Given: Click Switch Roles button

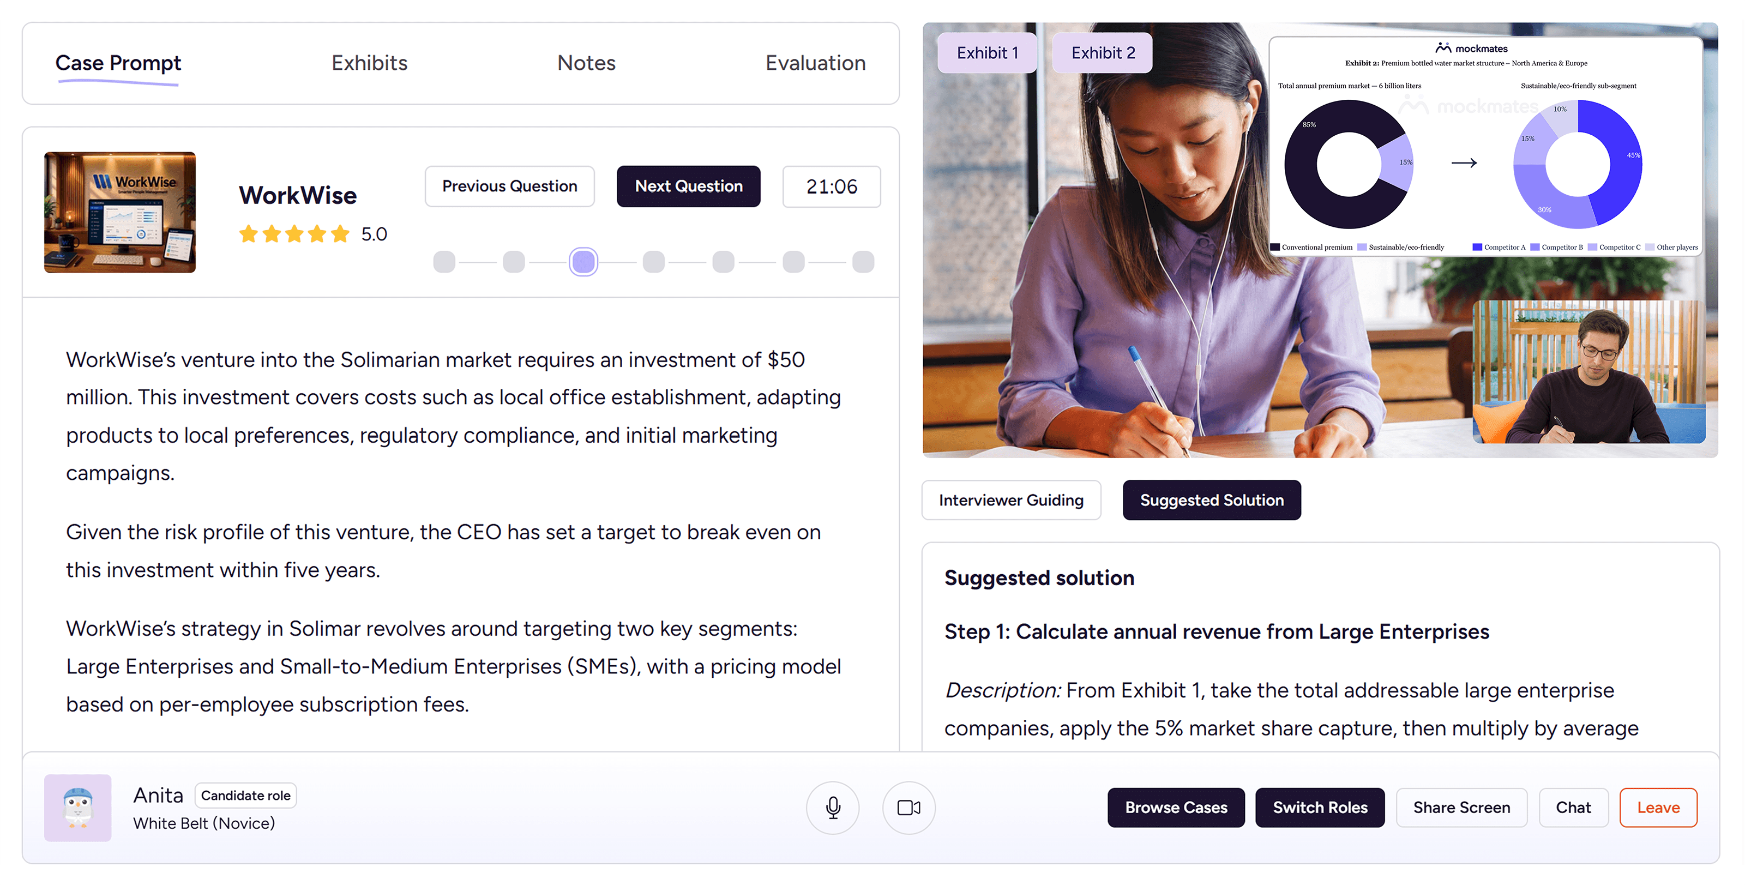Looking at the screenshot, I should 1320,807.
